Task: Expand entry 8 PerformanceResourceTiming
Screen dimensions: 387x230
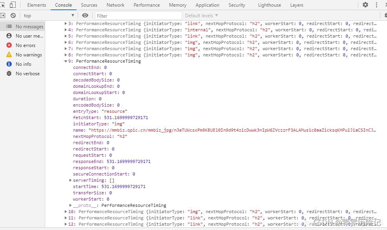Action: [x=66, y=55]
